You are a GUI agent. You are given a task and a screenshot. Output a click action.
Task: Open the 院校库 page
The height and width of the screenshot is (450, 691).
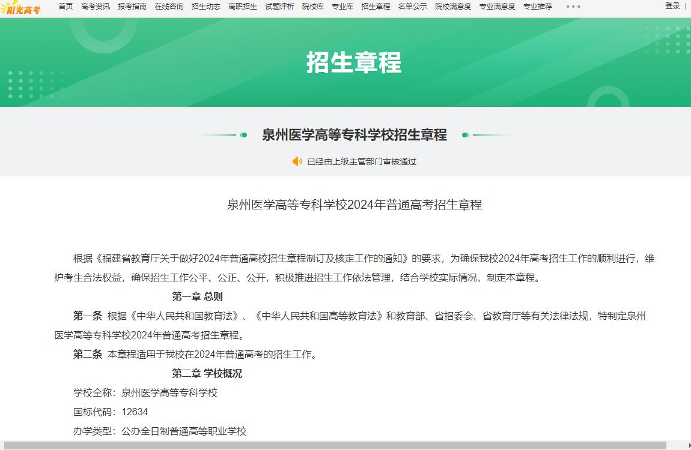click(x=313, y=7)
